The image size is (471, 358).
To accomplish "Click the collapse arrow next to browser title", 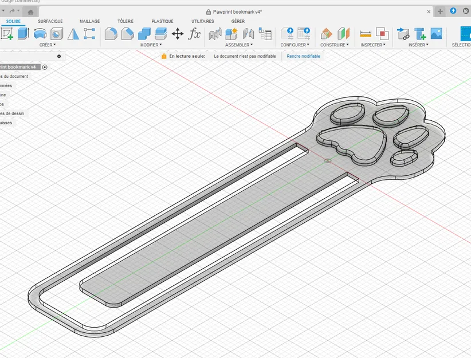I will coord(60,57).
